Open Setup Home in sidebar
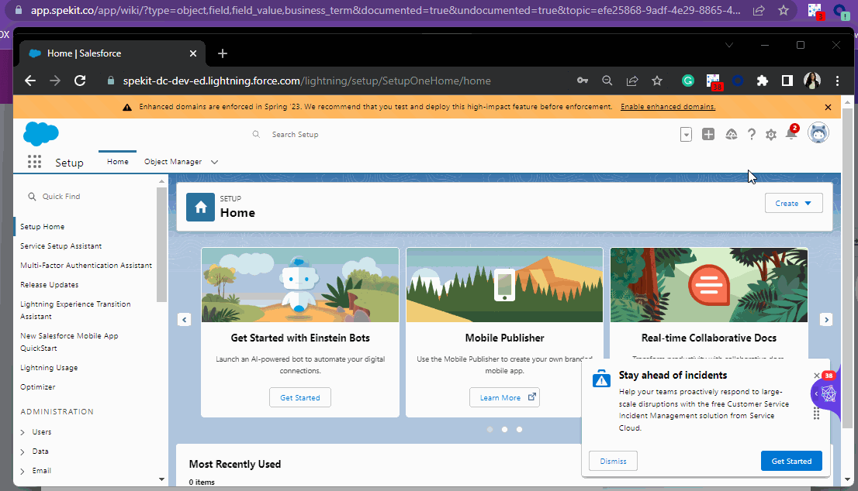 tap(42, 227)
